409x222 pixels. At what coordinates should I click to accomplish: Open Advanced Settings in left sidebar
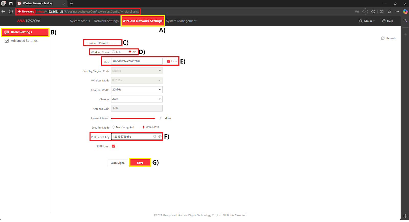24,41
